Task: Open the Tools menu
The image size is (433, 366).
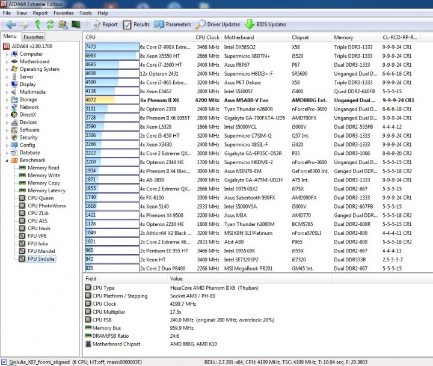Action: (x=85, y=13)
